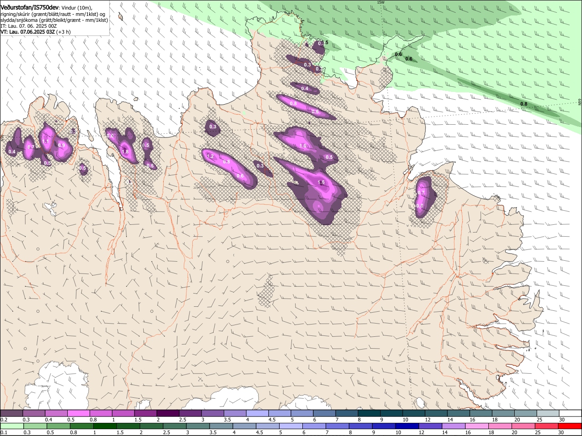Select top legend swatch labeled 0.8
This screenshot has width=582, height=436.
pos(100,413)
